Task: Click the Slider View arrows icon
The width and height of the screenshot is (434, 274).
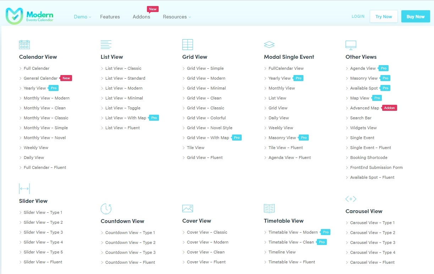Action: point(24,189)
